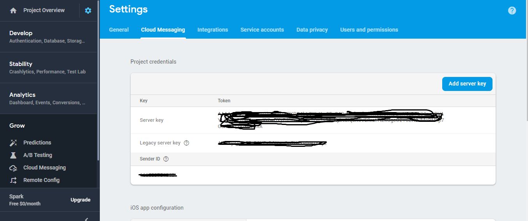528x221 pixels.
Task: Go to the Data privacy tab
Action: click(x=312, y=30)
